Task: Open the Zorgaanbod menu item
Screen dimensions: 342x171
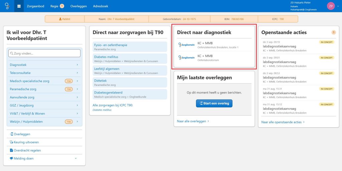Action: [35, 6]
